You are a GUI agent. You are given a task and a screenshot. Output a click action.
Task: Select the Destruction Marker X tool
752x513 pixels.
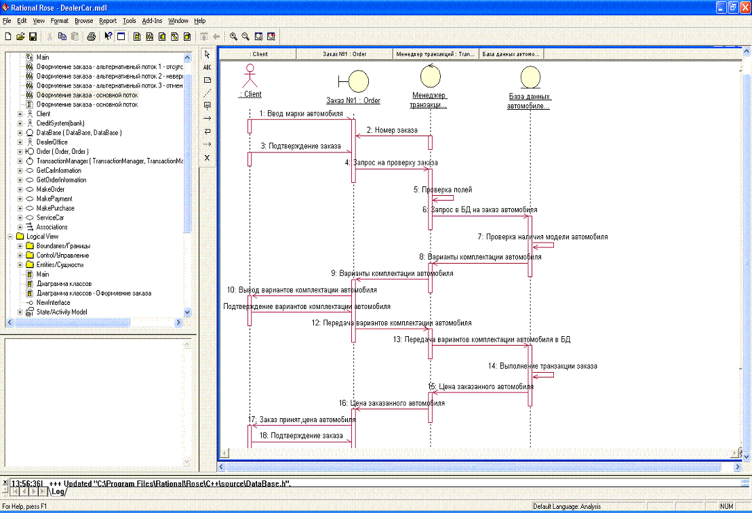[x=207, y=157]
